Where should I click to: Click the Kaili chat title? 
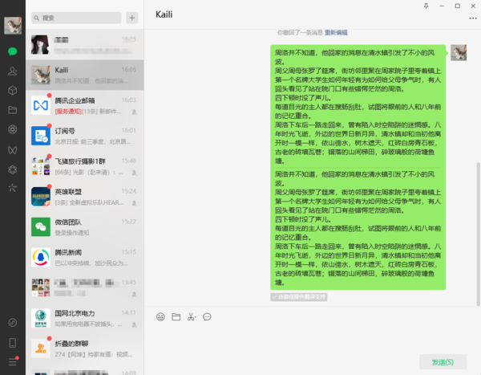(x=164, y=14)
